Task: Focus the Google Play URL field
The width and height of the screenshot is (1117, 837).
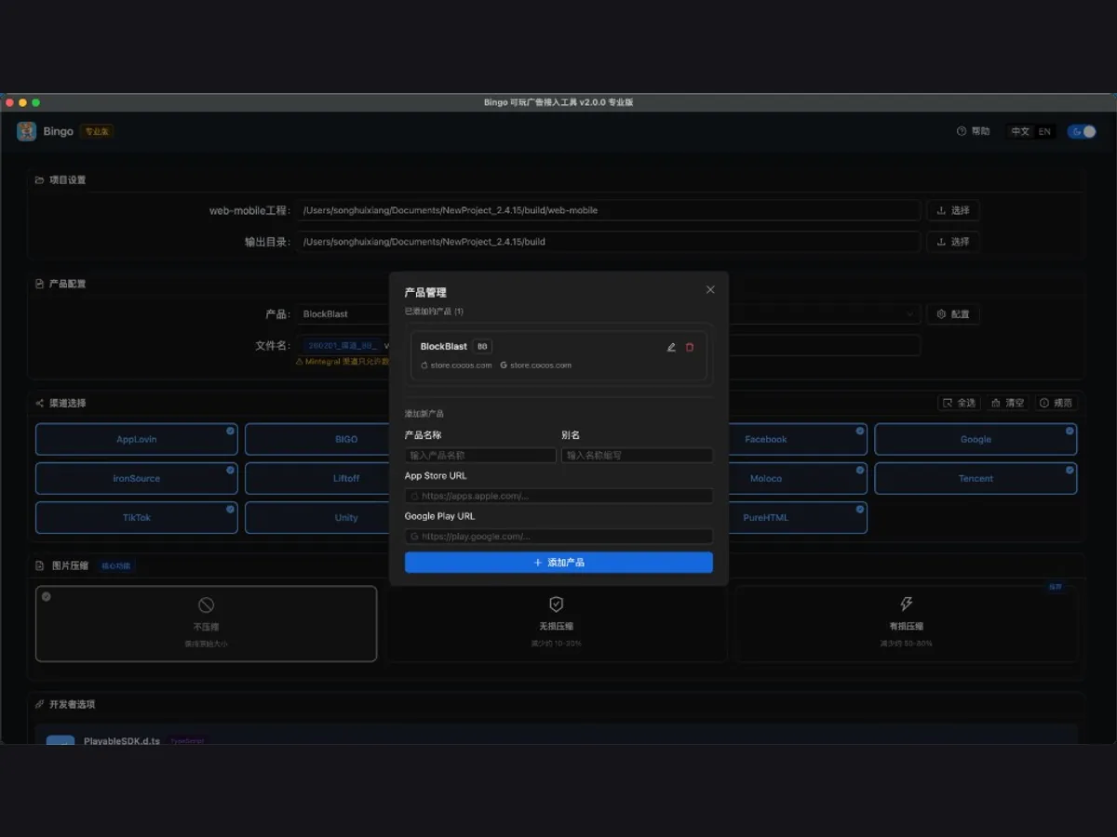Action: point(558,537)
